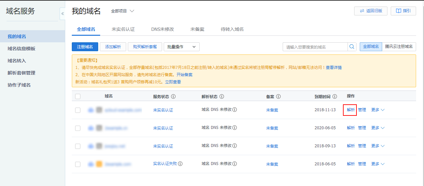This screenshot has width=424, height=186.
Task: Click the 2018-09-13 expiry date cell
Action: [x=325, y=146]
